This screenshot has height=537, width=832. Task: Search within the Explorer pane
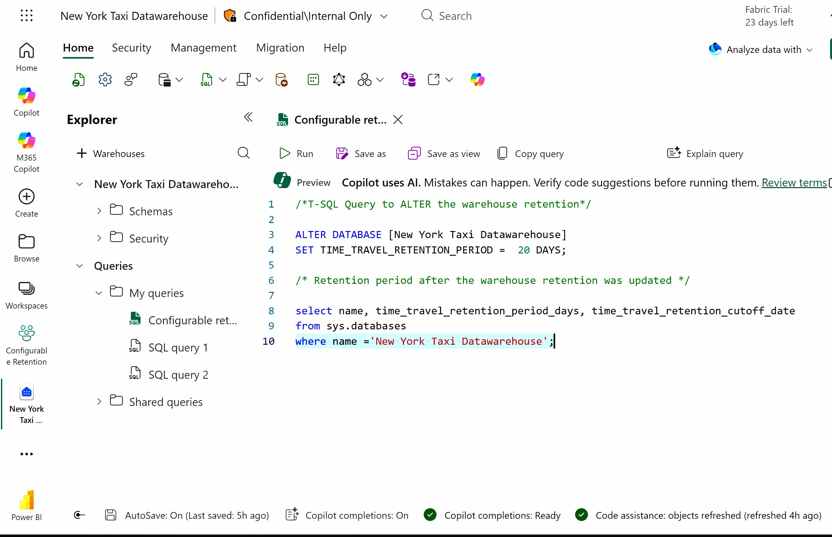[x=243, y=153]
